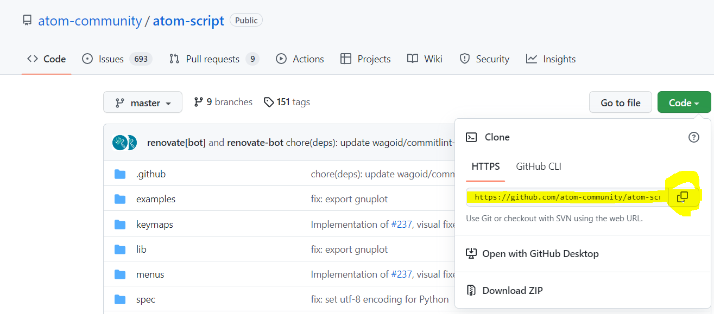Screen dimensions: 714x314
Task: View the 9 branches link
Action: [x=223, y=102]
